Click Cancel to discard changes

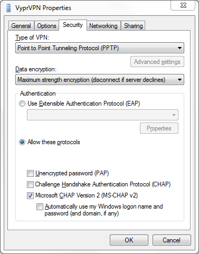[172, 240]
